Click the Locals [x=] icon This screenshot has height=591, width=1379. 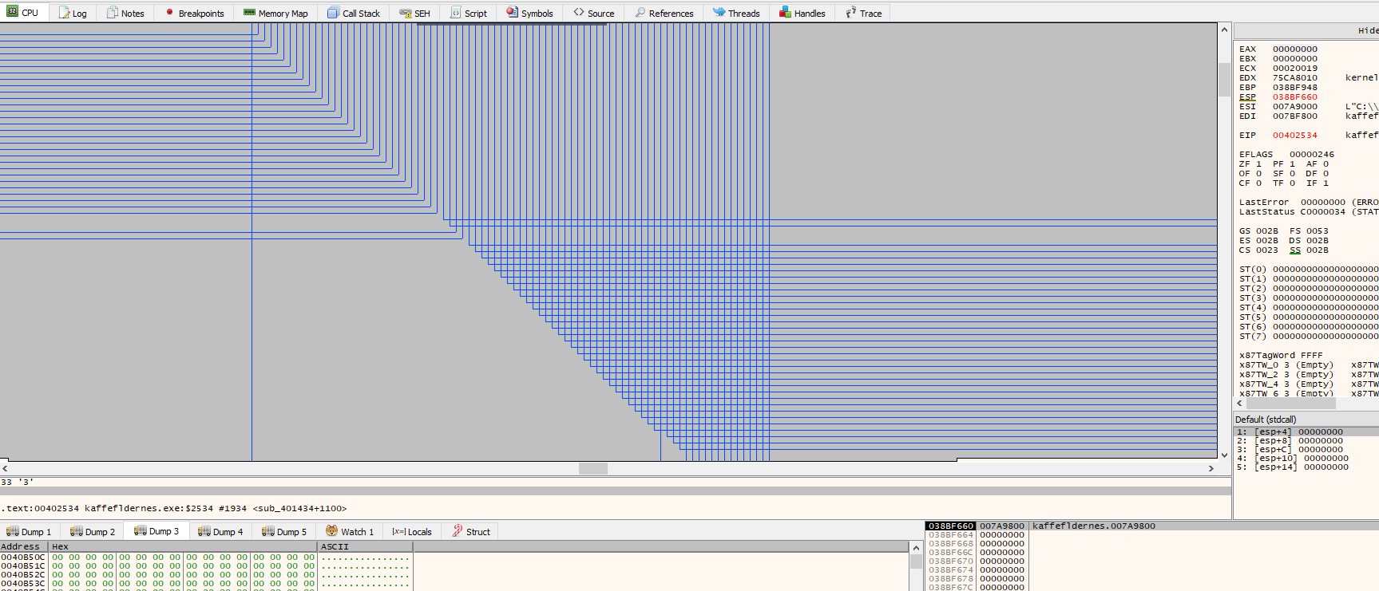399,531
